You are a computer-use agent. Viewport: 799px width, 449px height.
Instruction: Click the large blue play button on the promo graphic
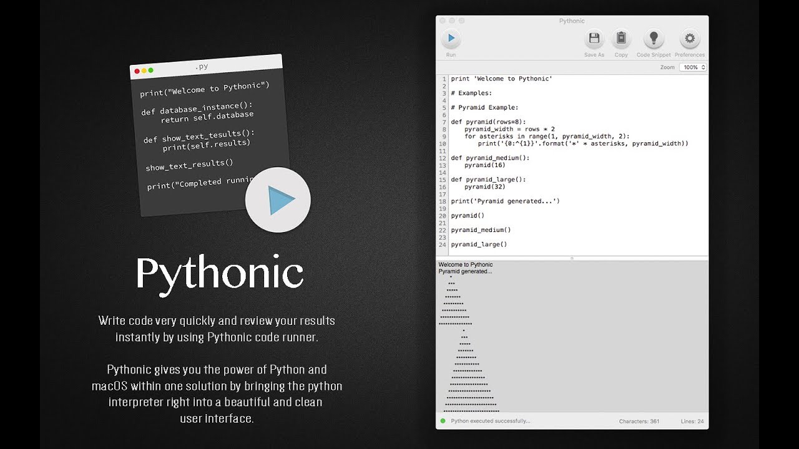278,200
